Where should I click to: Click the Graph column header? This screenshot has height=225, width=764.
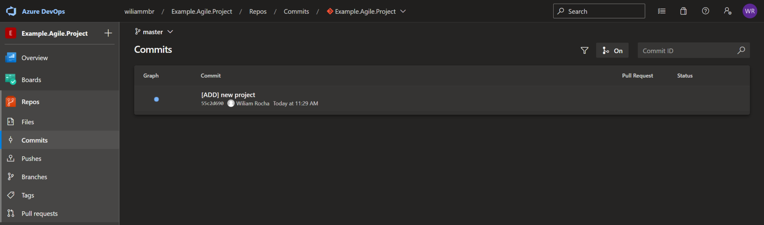click(151, 75)
